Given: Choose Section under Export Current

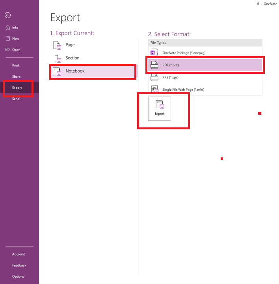Looking at the screenshot, I should [x=94, y=58].
